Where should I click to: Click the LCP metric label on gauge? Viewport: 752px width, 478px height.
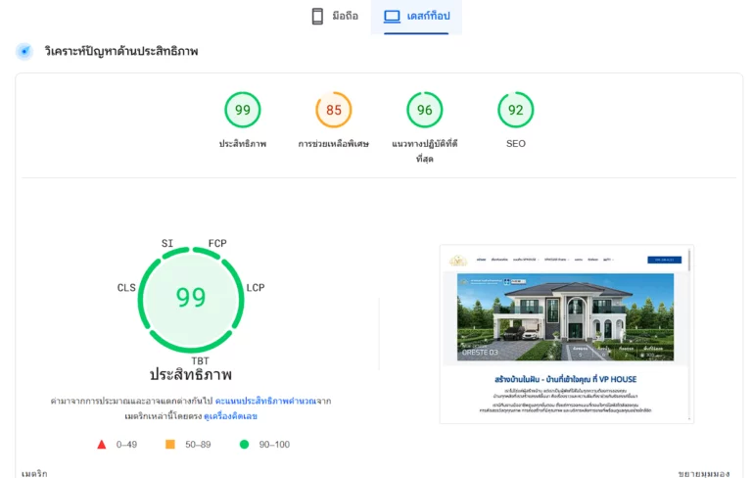(256, 287)
